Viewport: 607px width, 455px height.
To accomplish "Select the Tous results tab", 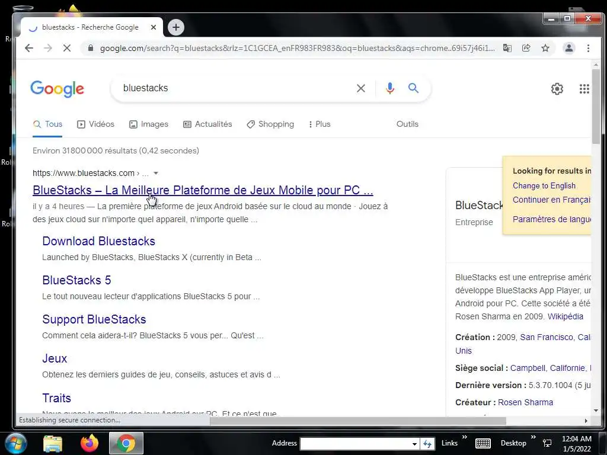I will pyautogui.click(x=47, y=124).
